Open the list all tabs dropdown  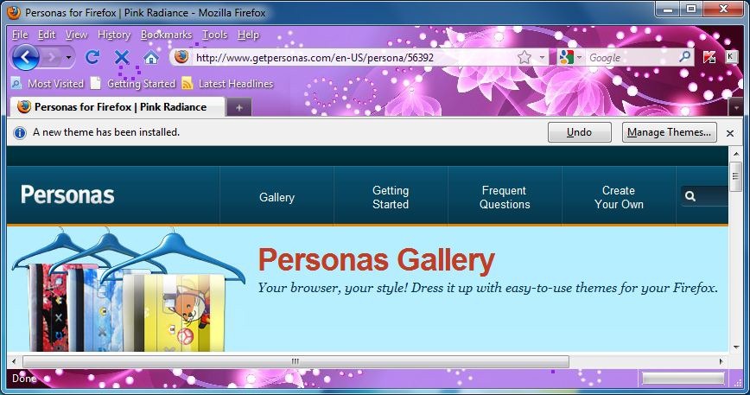pos(735,108)
